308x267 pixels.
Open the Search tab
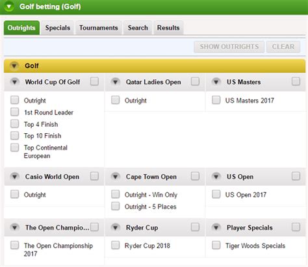138,28
